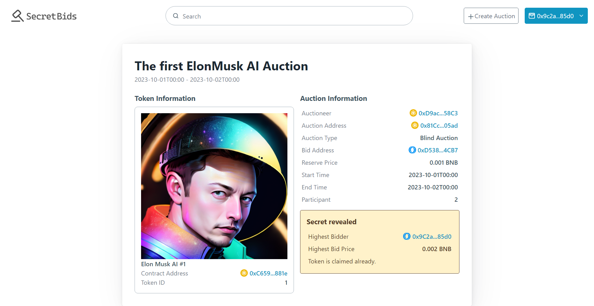Click the wallet icon in account button
This screenshot has width=594, height=306.
532,16
